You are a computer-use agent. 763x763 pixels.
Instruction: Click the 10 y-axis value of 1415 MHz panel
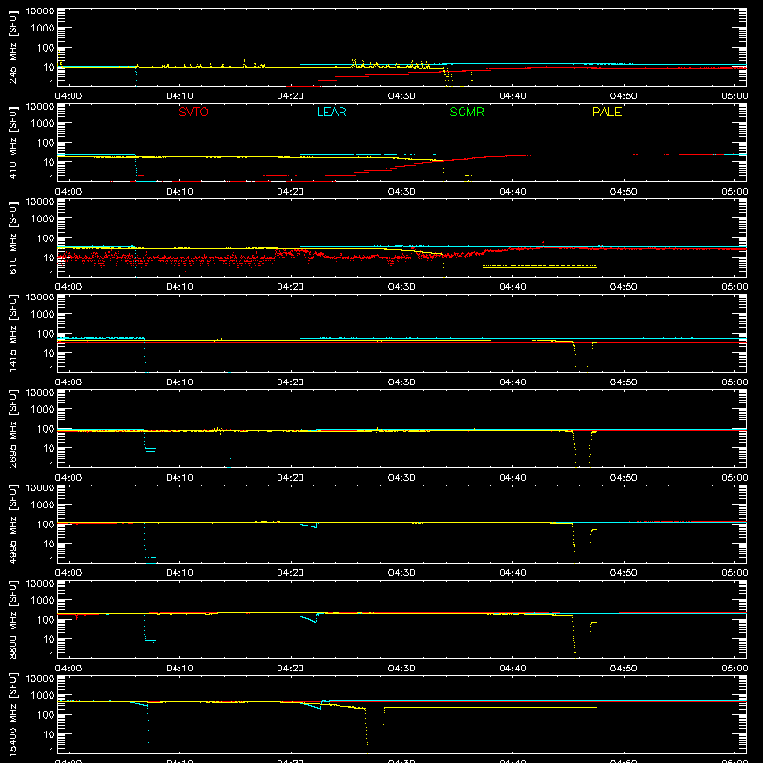point(49,353)
